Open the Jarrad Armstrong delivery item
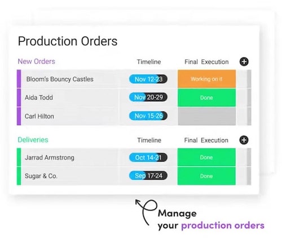Image resolution: width=282 pixels, height=241 pixels. coord(50,158)
